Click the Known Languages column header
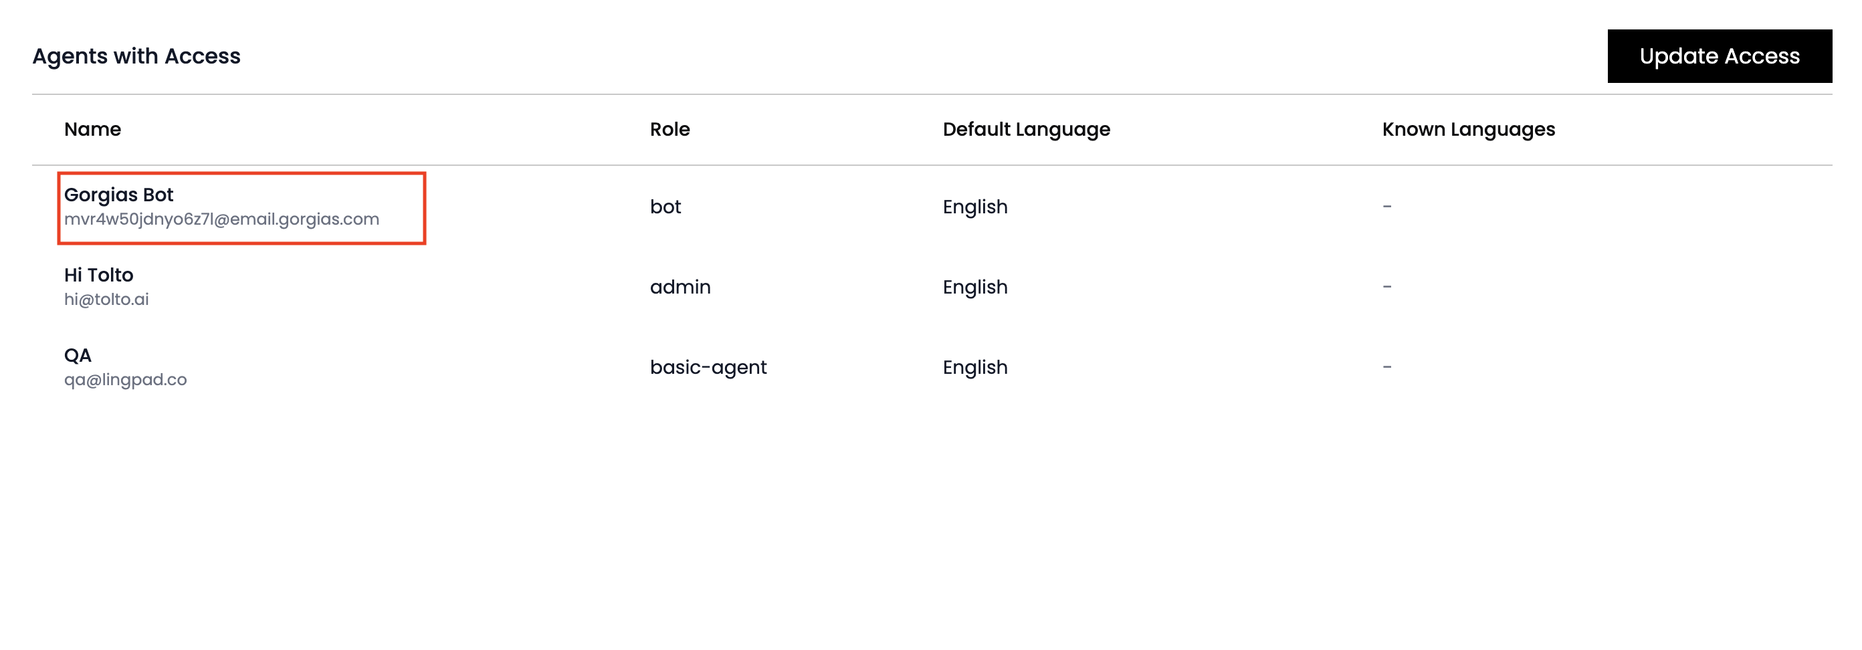This screenshot has height=650, width=1862. click(1468, 130)
